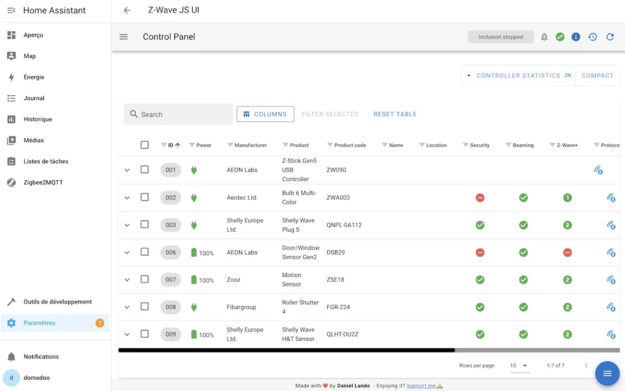The image size is (625, 391).
Task: Expand the row for node 009 H&T Sensor
Action: coord(127,334)
